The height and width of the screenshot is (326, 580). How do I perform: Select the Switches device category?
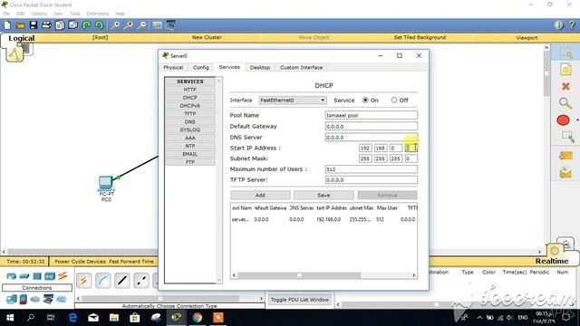(x=24, y=276)
